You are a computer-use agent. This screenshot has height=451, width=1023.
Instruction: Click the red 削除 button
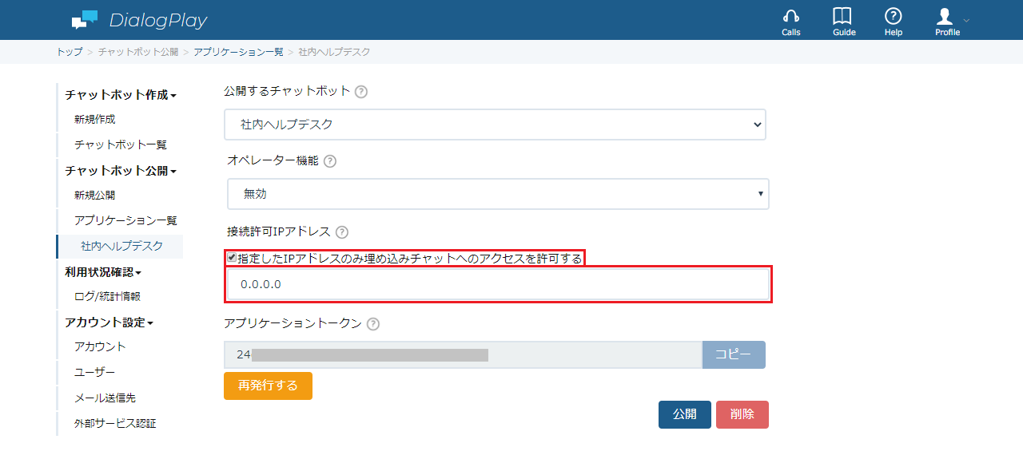coord(742,415)
